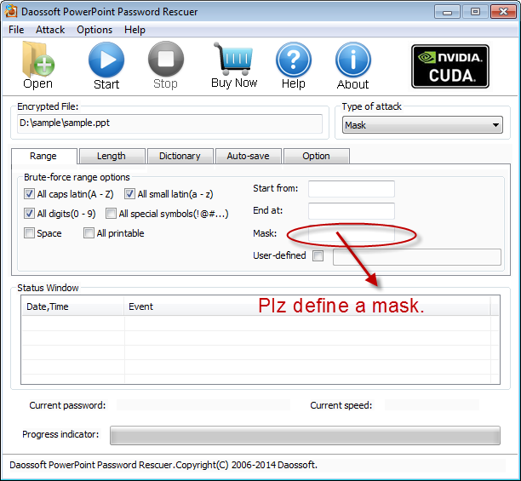Minimize the Password Rescuer window
The width and height of the screenshot is (521, 481).
pos(447,12)
